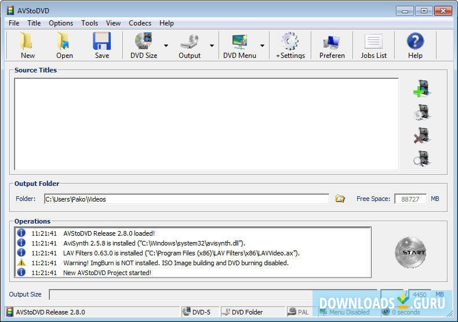
Task: Click the AVStoDVD title bar app icon
Action: pos(10,11)
